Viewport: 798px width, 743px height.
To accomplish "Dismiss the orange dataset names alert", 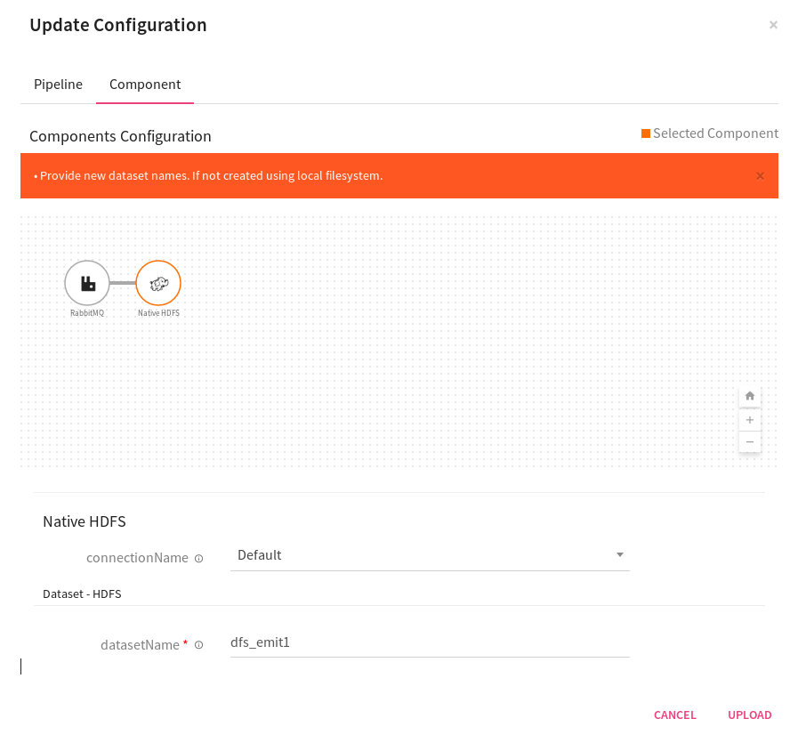I will [x=760, y=176].
